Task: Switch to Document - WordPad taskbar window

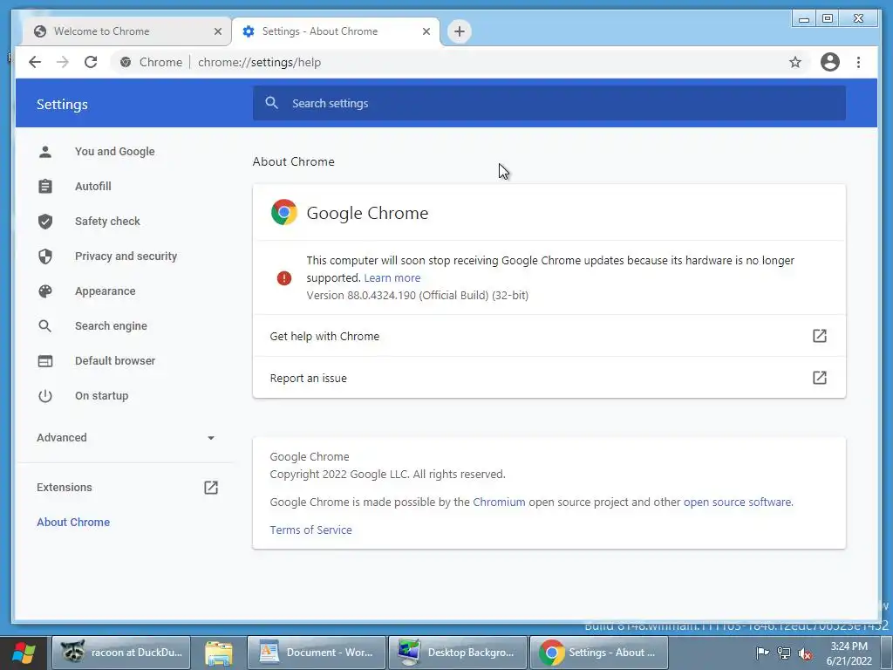Action: [x=317, y=653]
